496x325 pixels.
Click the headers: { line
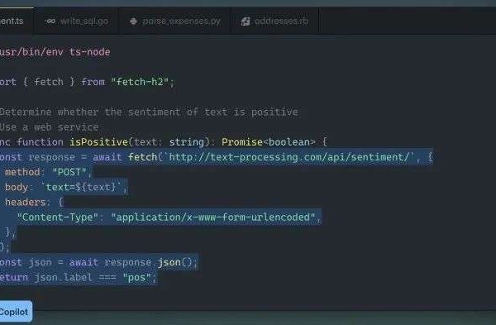coord(34,202)
